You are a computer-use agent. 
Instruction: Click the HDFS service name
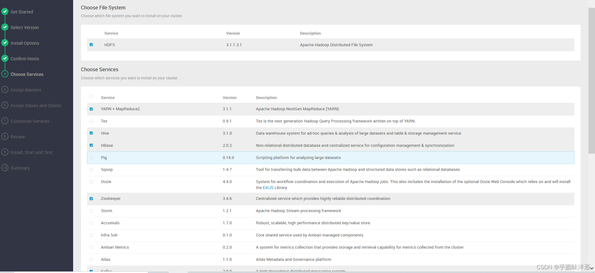tap(110, 45)
